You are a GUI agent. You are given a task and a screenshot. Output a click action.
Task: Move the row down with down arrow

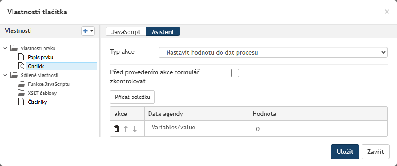tap(135, 129)
